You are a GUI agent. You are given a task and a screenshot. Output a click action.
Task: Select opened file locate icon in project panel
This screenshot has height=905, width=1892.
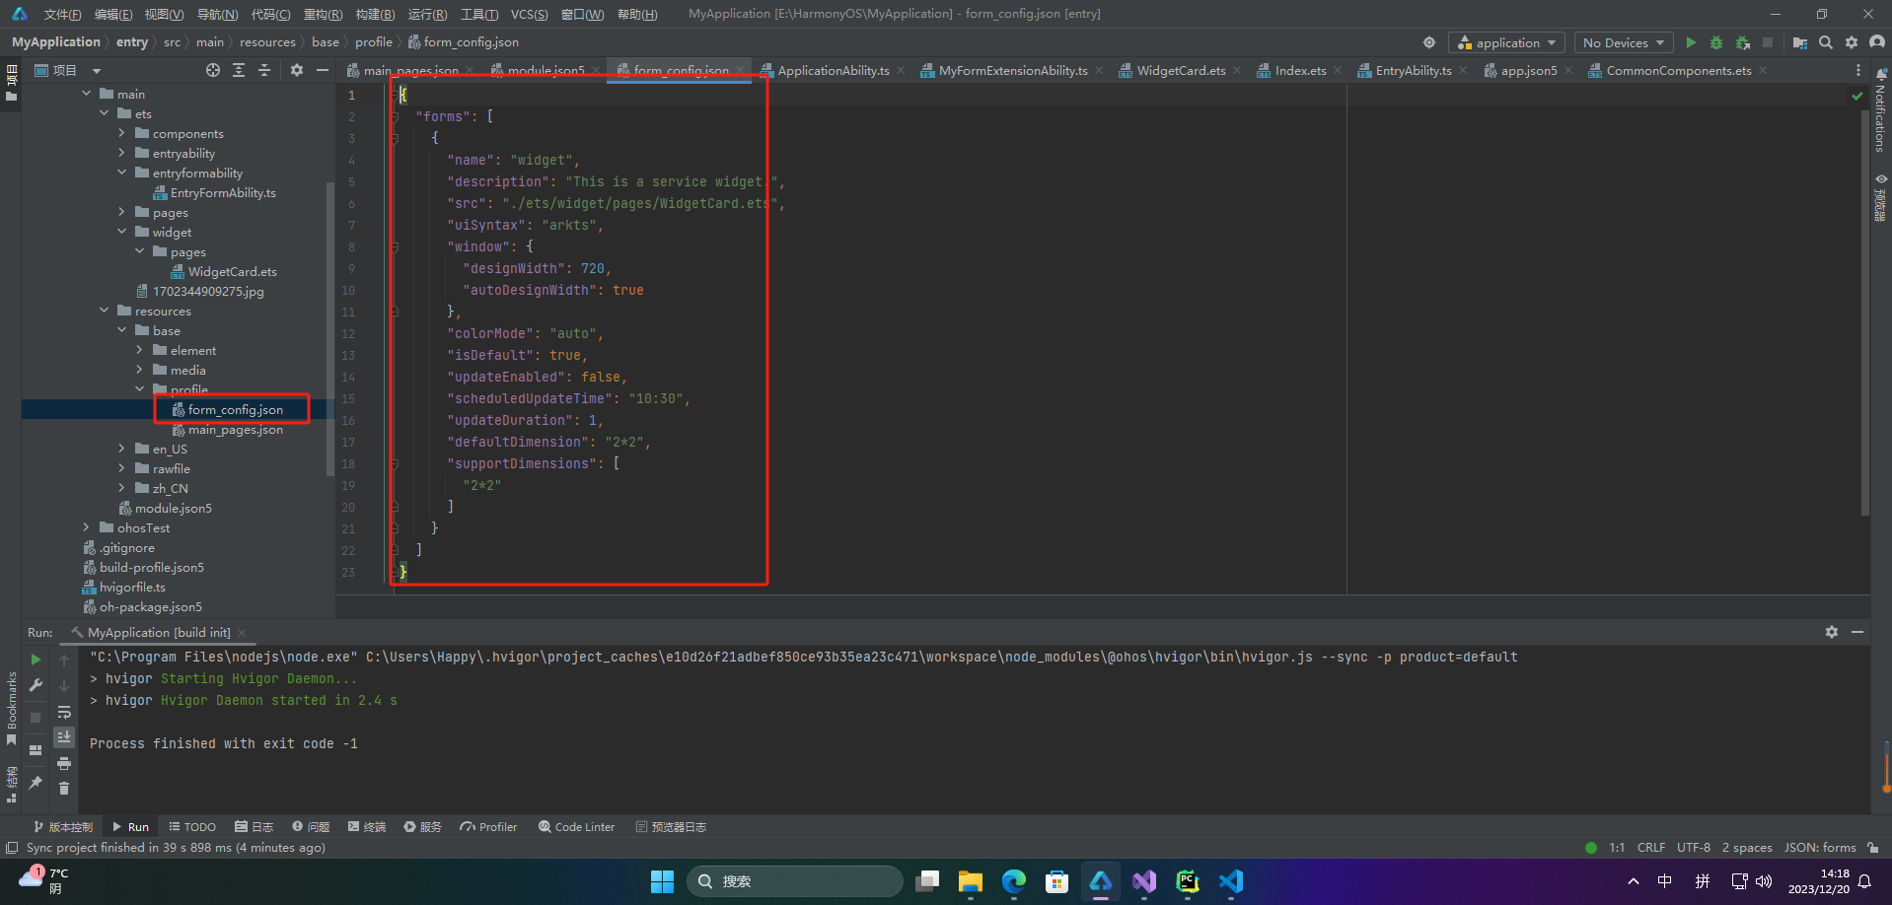coord(213,70)
